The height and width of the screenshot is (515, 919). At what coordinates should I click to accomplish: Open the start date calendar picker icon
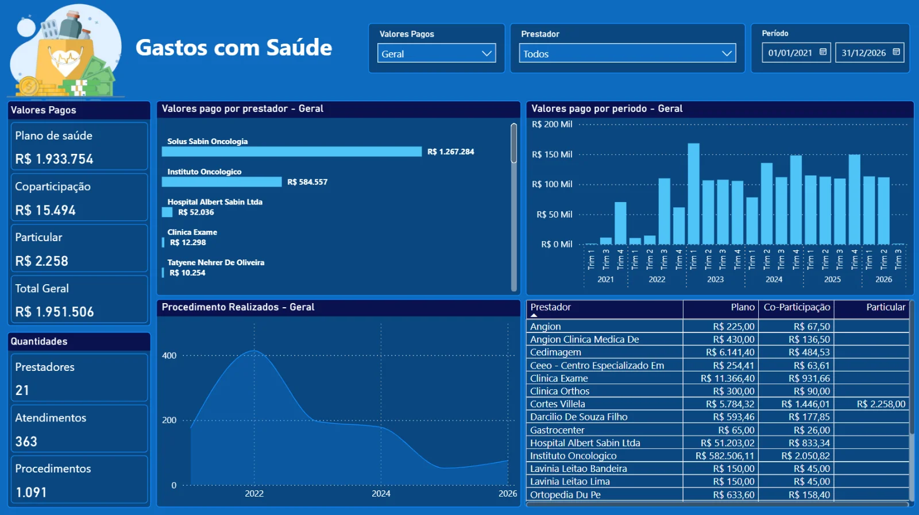[823, 52]
